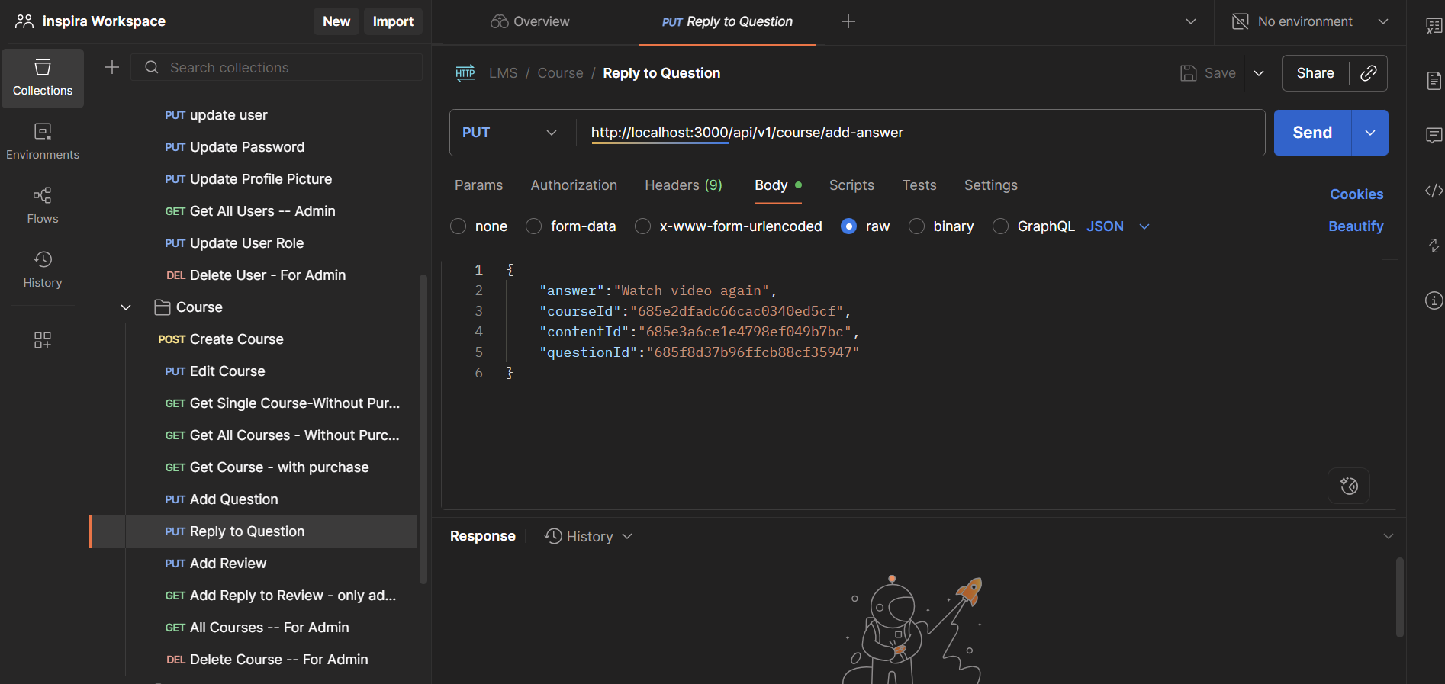Click the Send button
Screen dimensions: 1445x684
[x=1312, y=133]
